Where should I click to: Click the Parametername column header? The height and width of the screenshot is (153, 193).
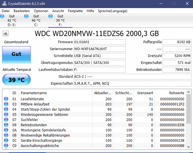[55, 93]
